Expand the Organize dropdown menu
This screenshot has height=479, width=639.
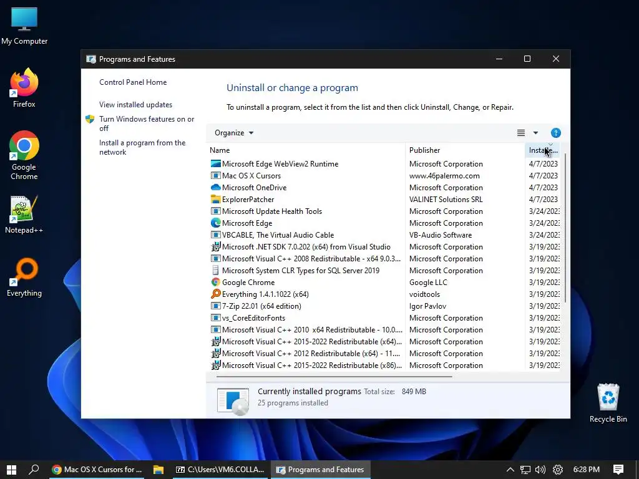tap(234, 133)
